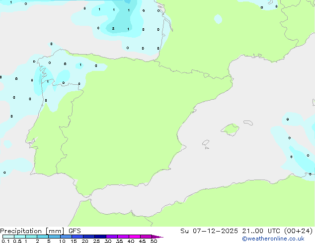Viewport: 315px width, 243px height.
Task: Click the "2" precipitation value on the map
Action: point(113,29)
